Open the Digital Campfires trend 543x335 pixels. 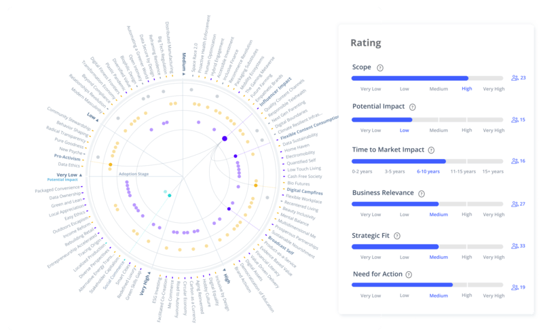pyautogui.click(x=303, y=192)
